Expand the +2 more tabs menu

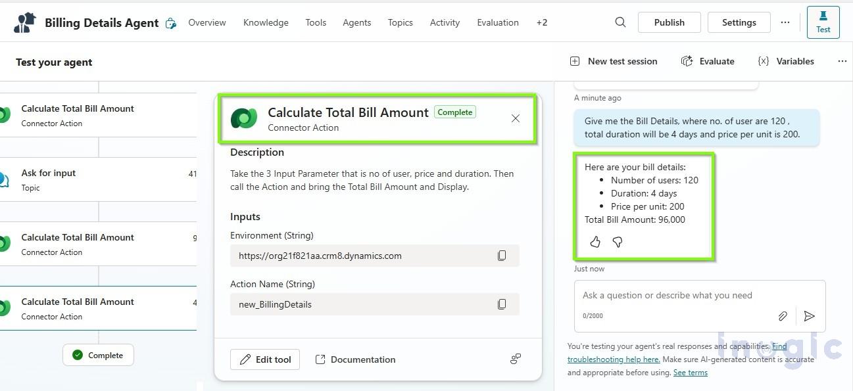pos(541,22)
